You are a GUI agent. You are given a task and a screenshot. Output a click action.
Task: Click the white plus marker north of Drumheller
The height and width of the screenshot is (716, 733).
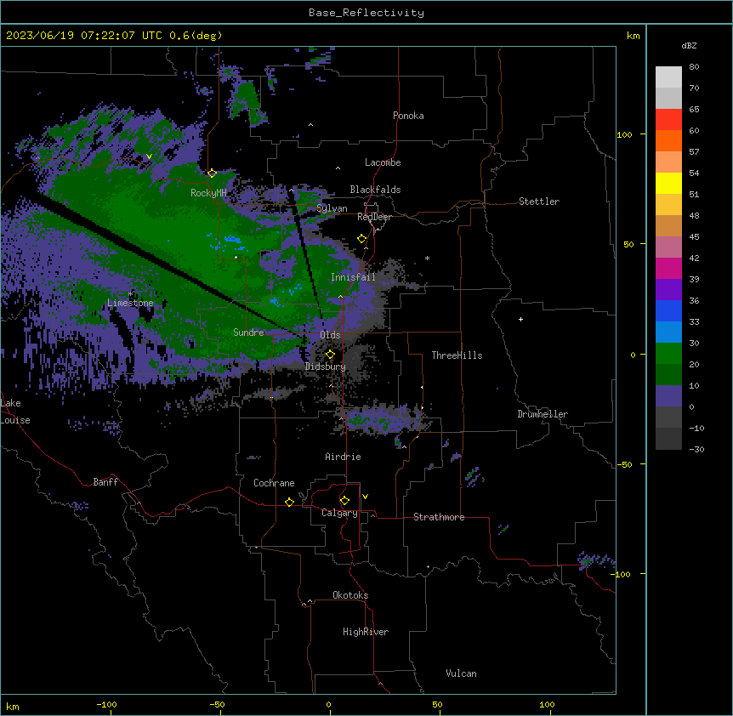[520, 319]
